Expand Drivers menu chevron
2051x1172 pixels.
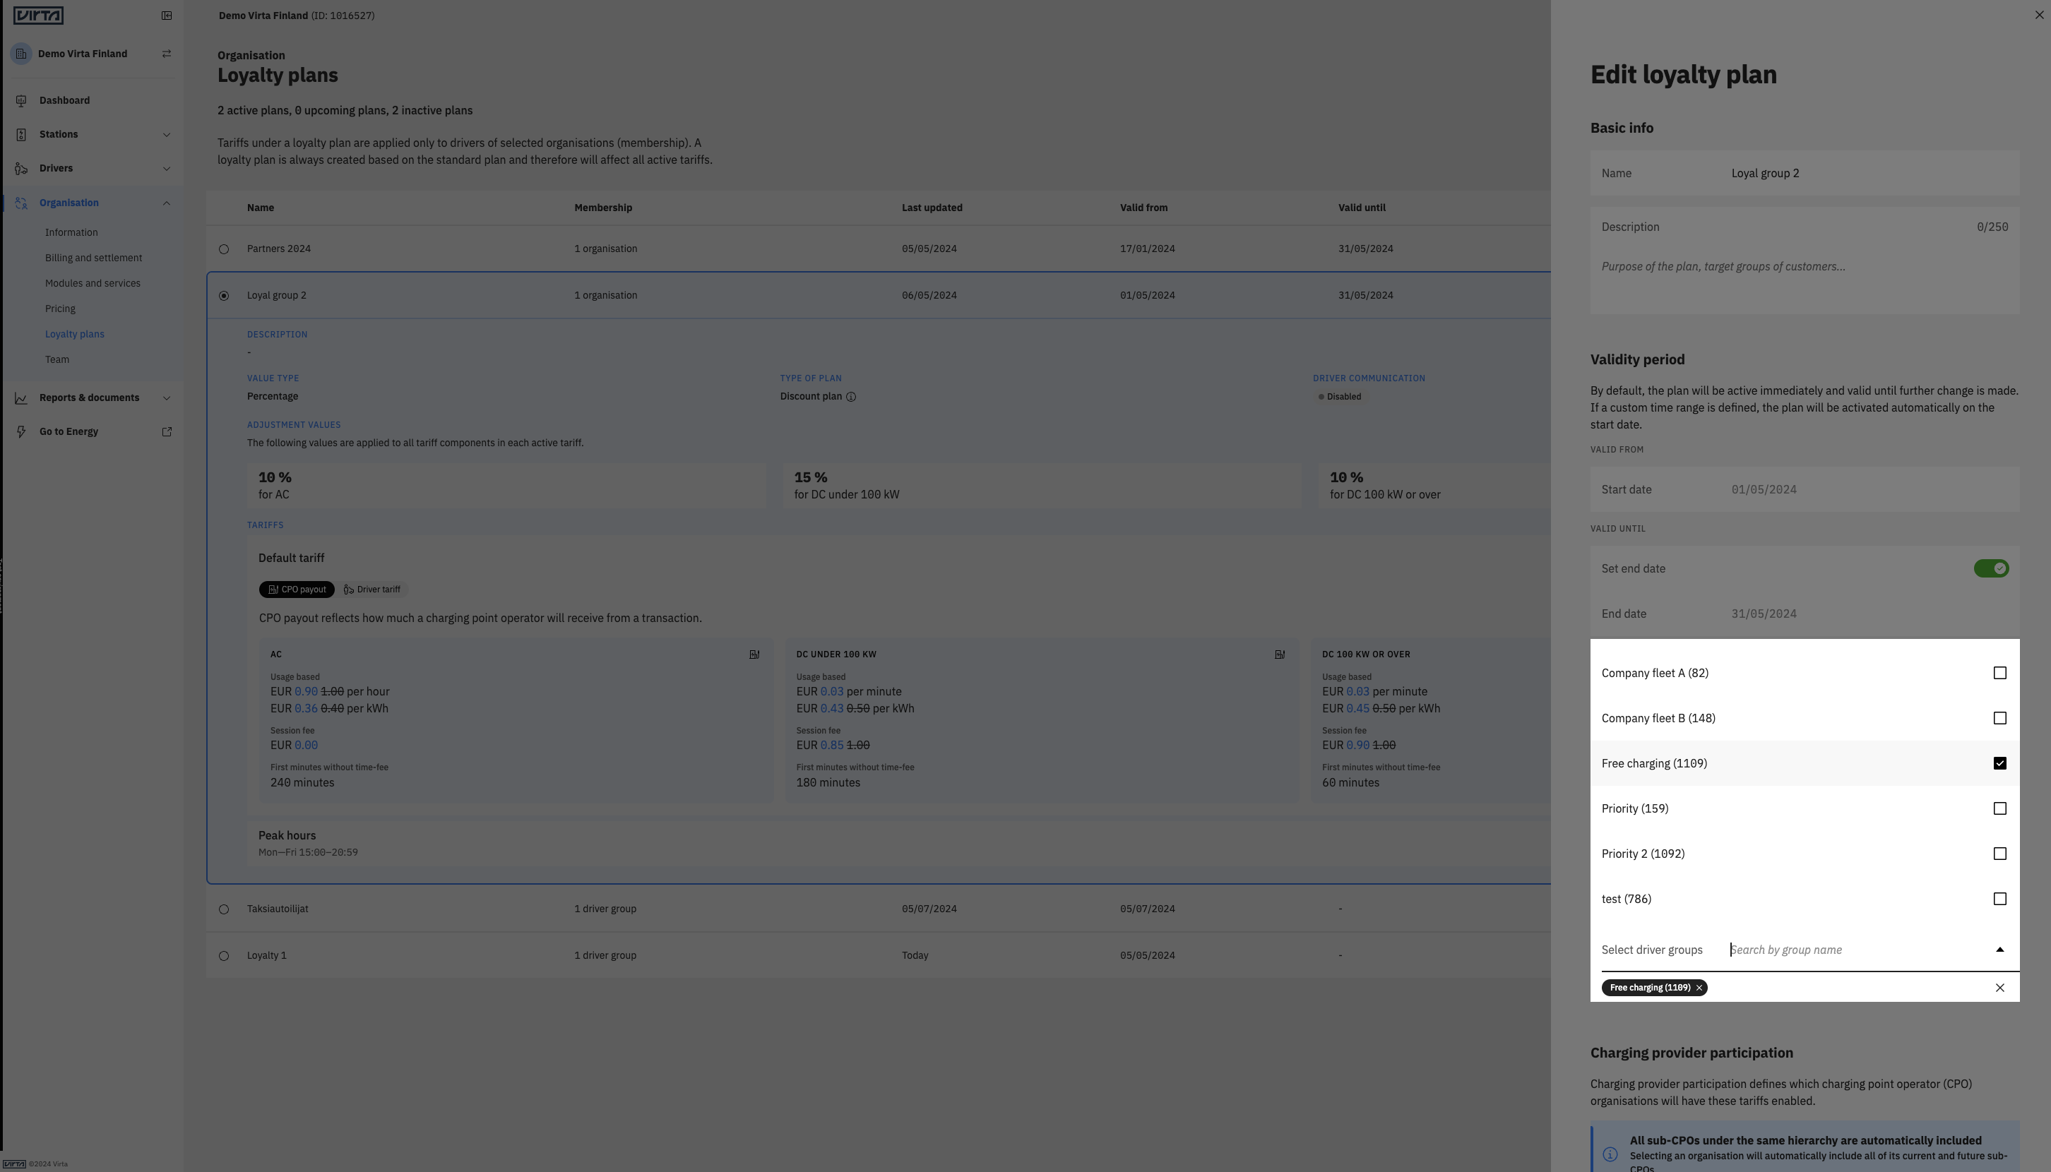pos(167,168)
